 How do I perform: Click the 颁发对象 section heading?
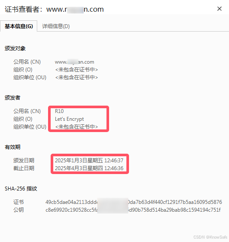[15, 48]
